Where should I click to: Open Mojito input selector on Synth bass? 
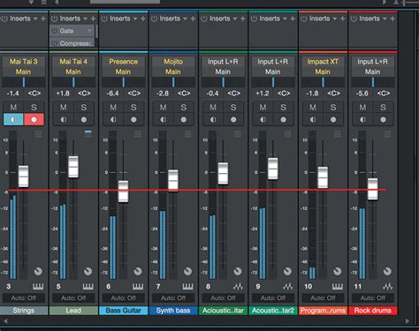[x=173, y=62]
